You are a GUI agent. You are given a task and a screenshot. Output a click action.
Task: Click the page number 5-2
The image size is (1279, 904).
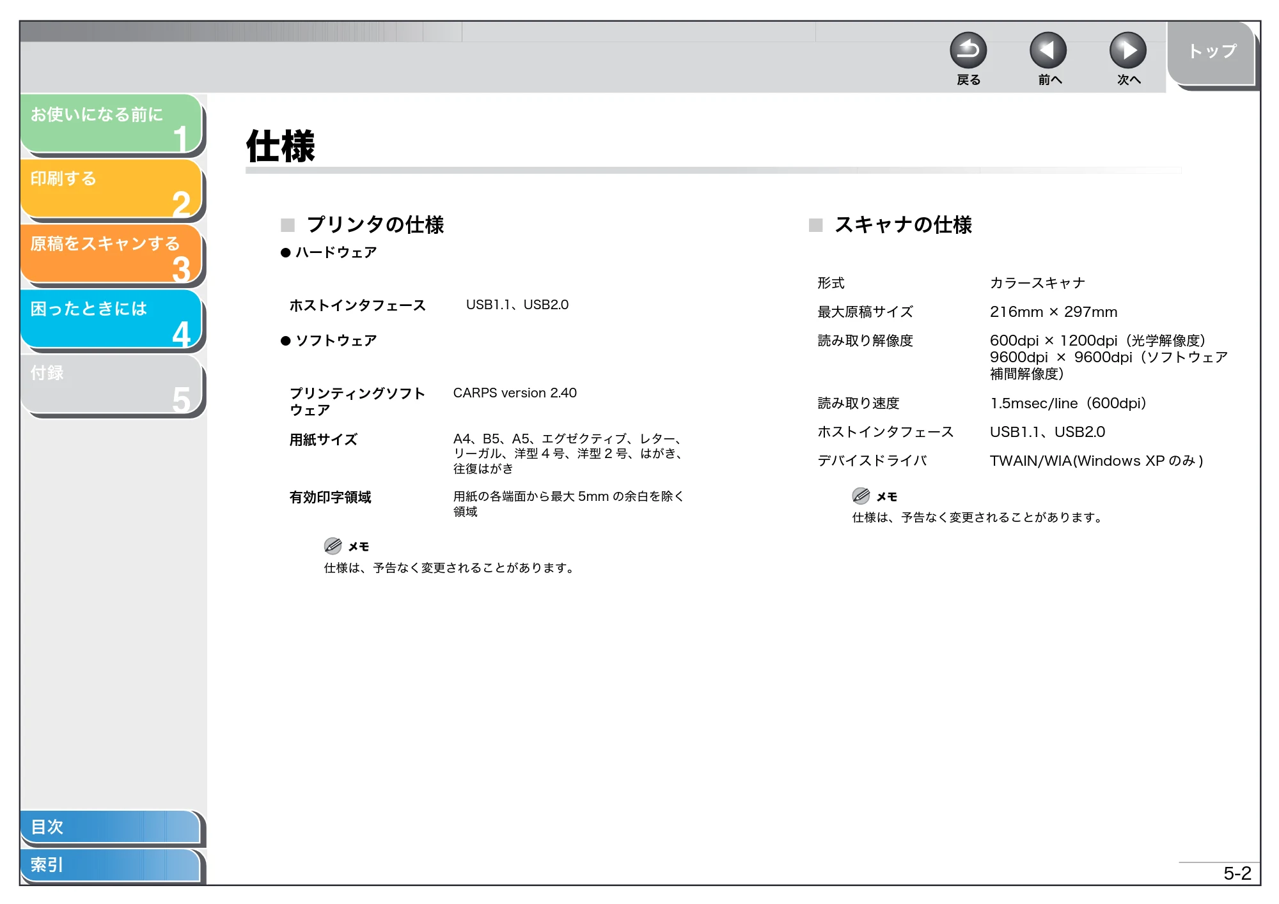1237,873
